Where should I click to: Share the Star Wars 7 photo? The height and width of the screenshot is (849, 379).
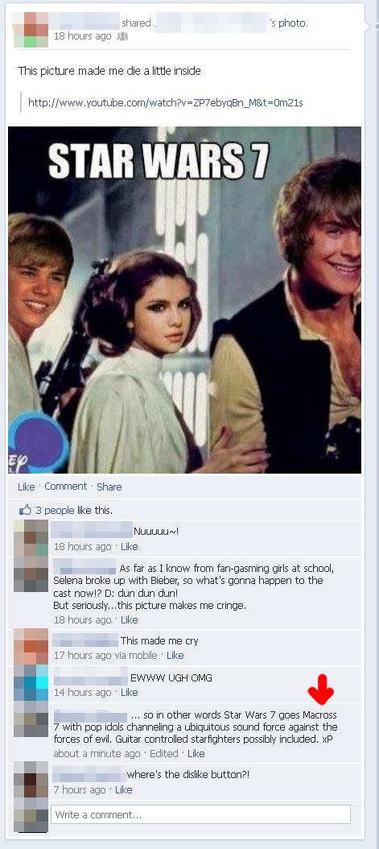tap(109, 487)
